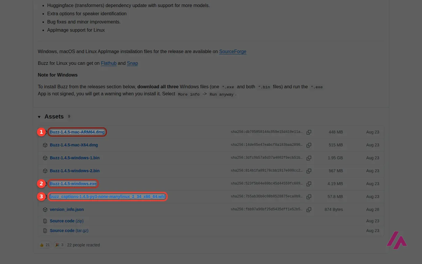Download version_info.json

(x=67, y=209)
